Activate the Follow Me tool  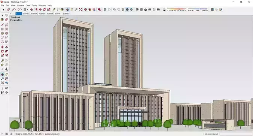point(7,51)
